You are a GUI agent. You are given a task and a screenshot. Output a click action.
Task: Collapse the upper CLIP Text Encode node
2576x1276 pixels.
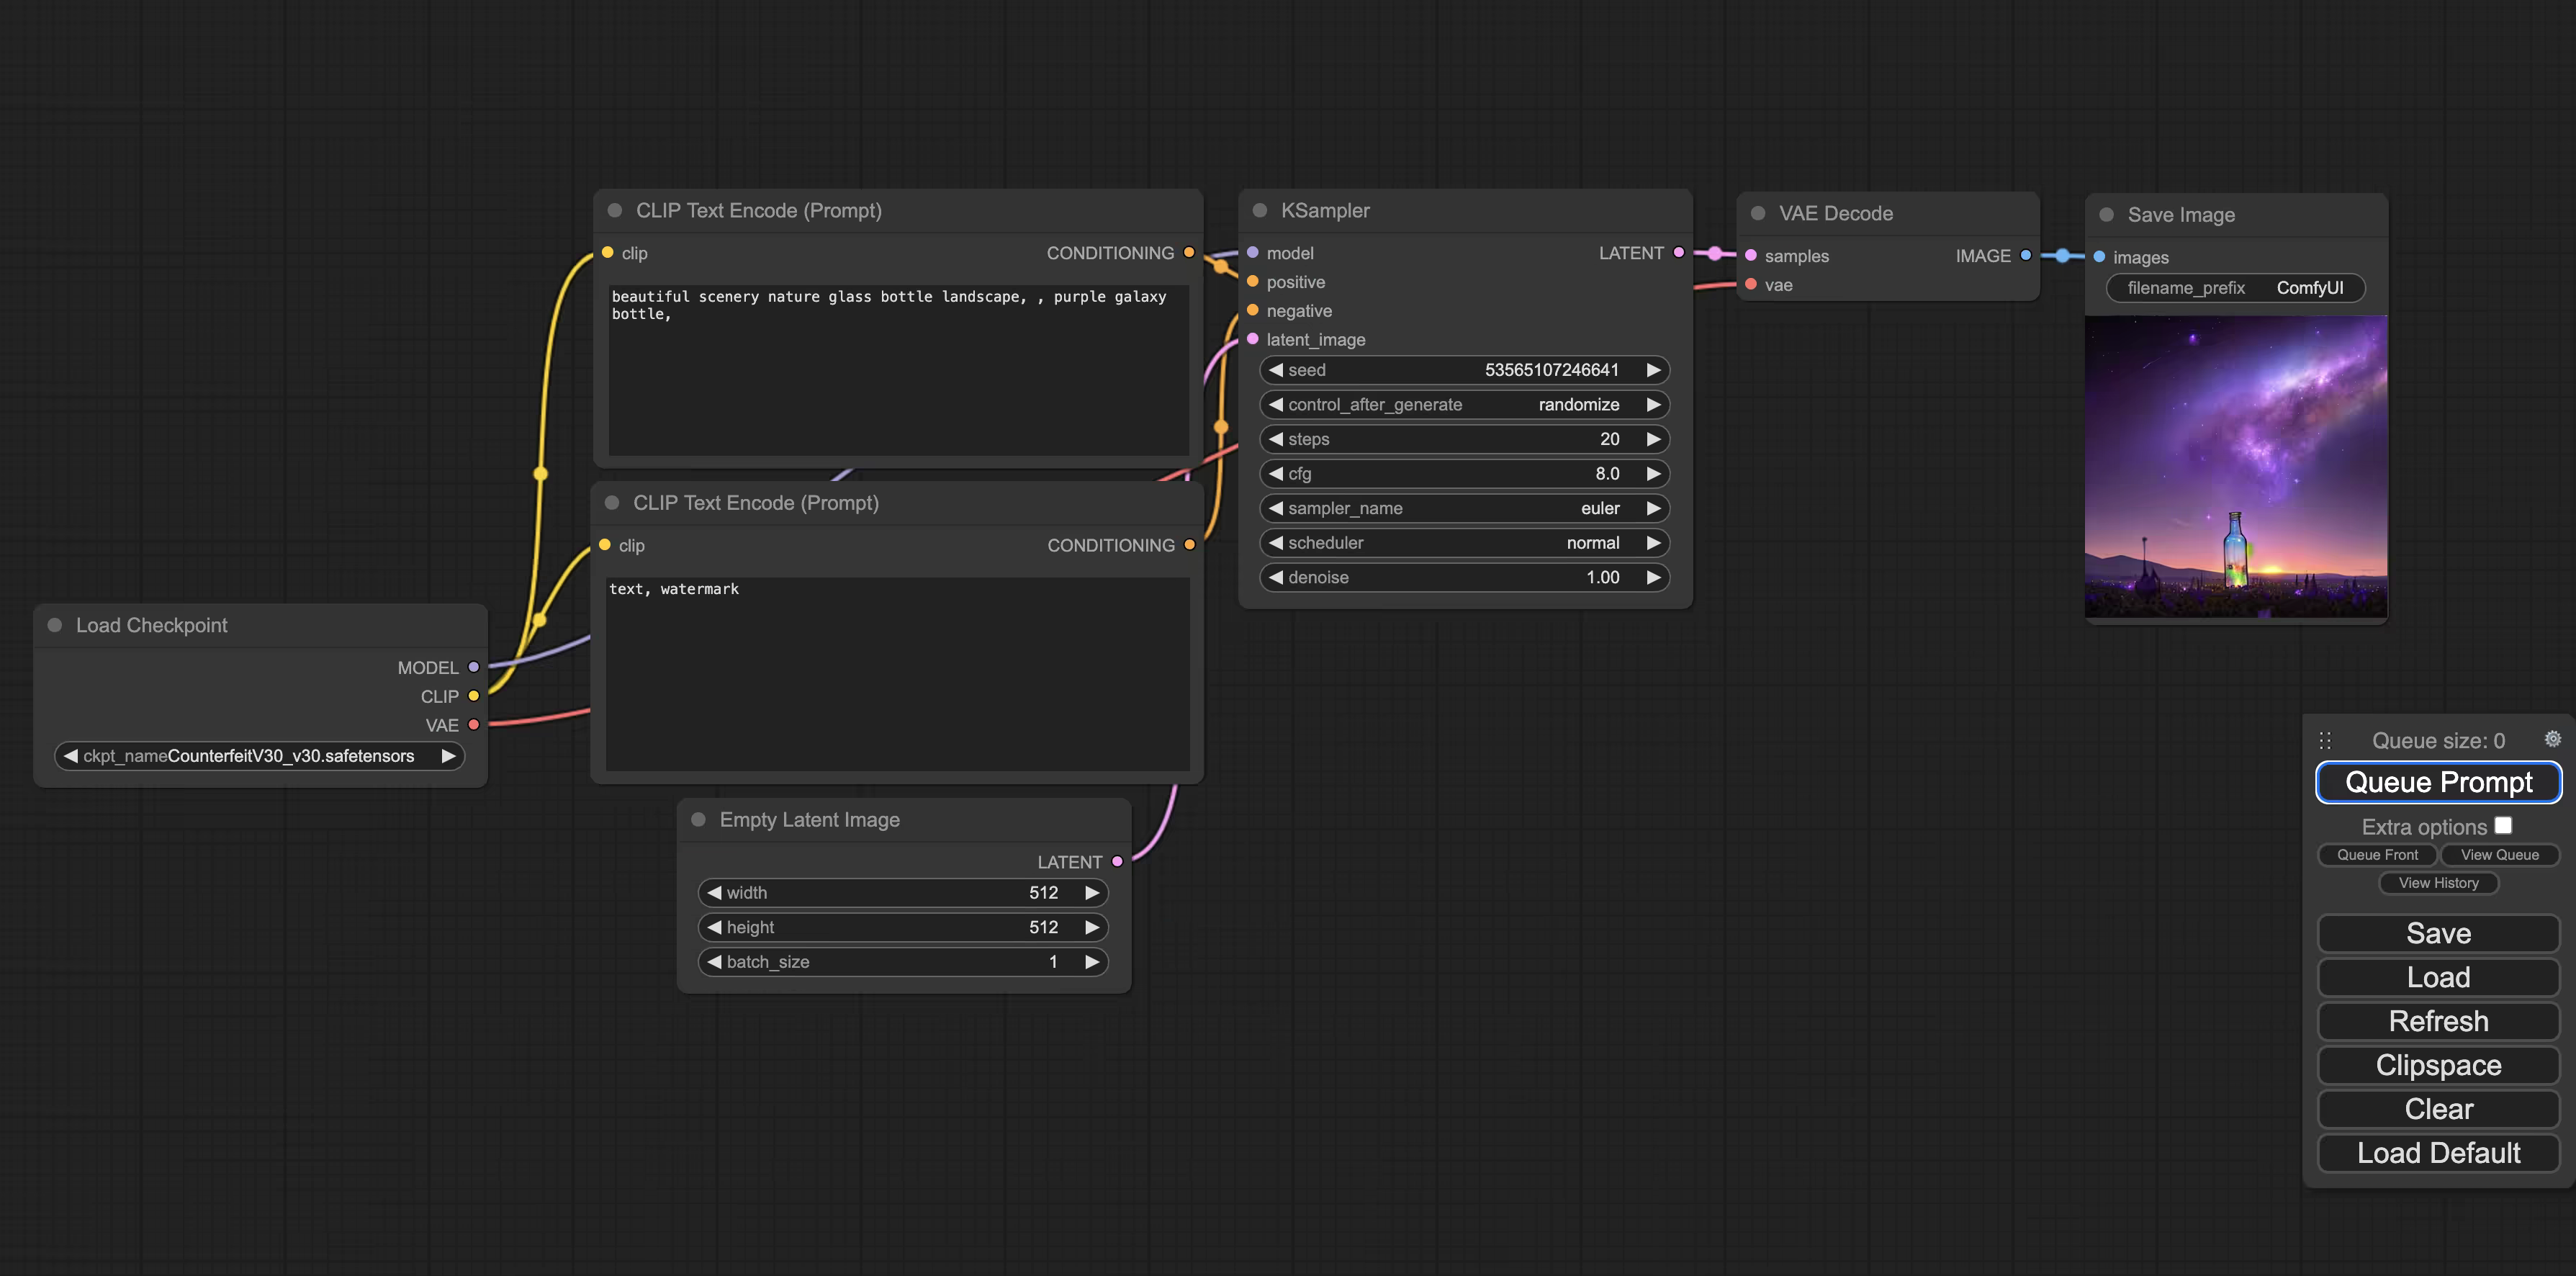tap(615, 211)
